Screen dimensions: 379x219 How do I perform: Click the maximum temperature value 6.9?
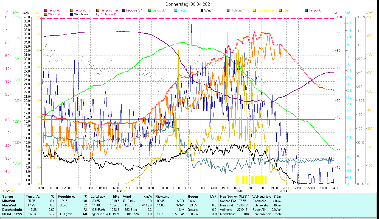(x=52, y=205)
